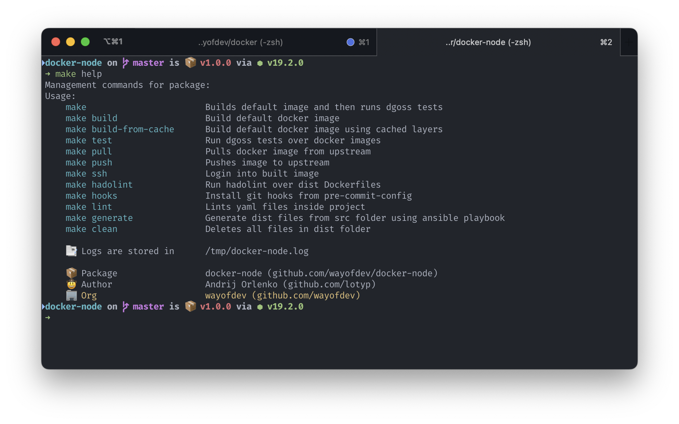Click 'make build-from-cache' command

120,129
